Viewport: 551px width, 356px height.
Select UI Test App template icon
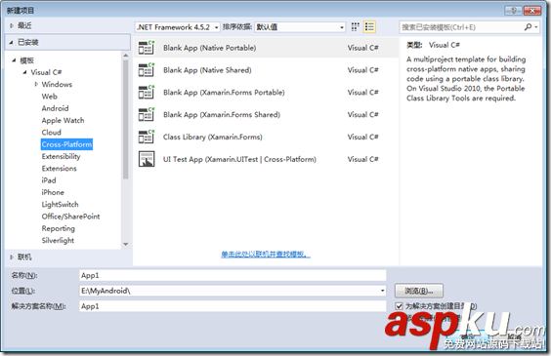(x=147, y=159)
